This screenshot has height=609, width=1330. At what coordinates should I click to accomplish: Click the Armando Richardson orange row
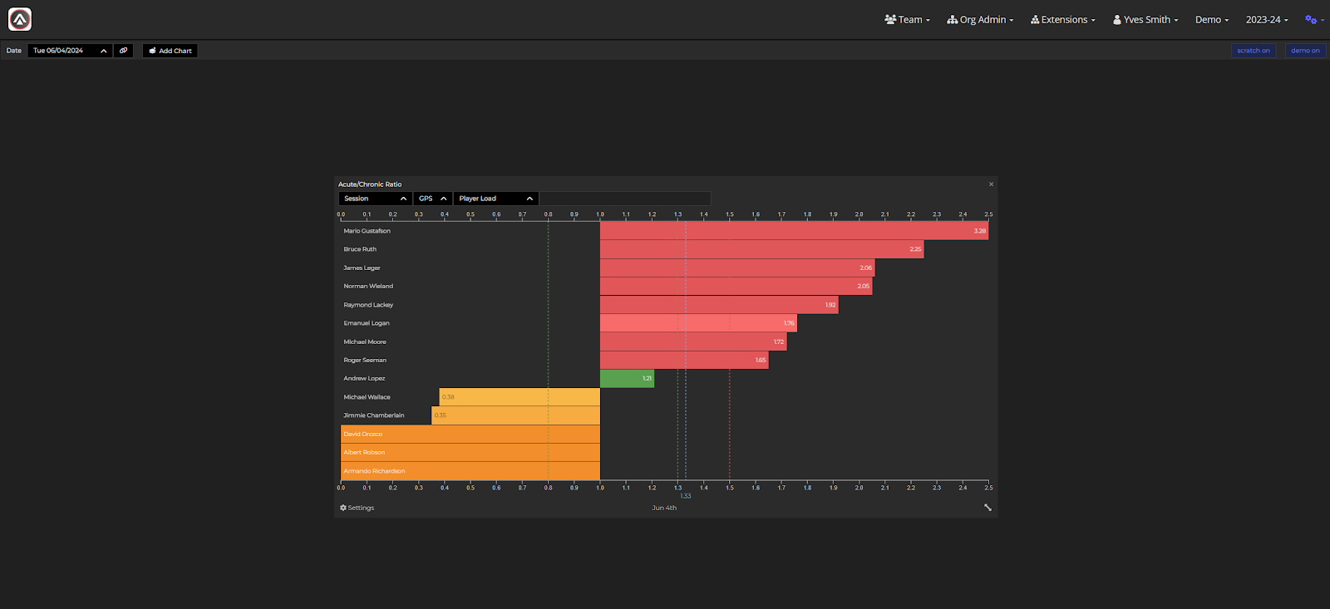click(x=470, y=471)
